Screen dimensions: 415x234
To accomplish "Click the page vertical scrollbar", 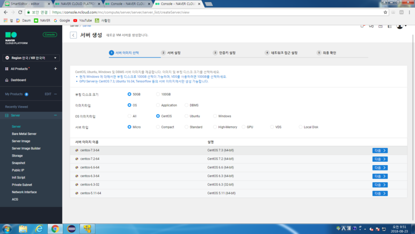I will (413, 127).
